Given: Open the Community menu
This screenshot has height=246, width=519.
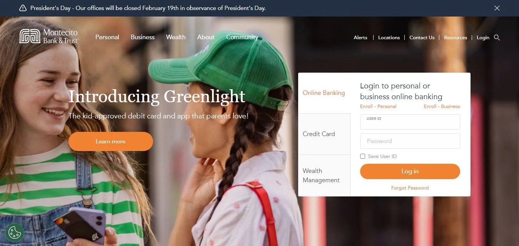Looking at the screenshot, I should 242,37.
